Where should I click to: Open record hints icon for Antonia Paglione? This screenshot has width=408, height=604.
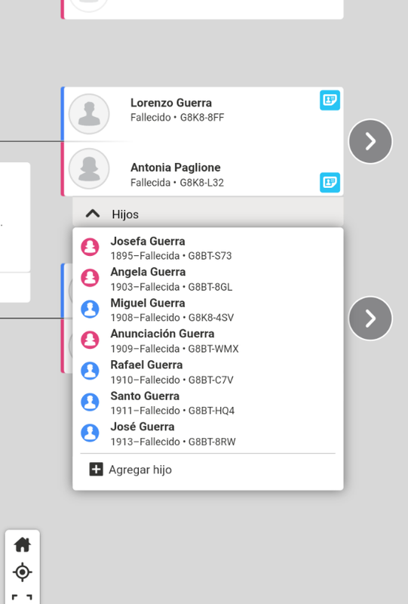(330, 182)
